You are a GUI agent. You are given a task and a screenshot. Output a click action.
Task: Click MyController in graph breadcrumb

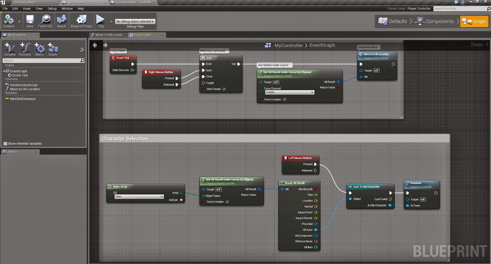[288, 45]
